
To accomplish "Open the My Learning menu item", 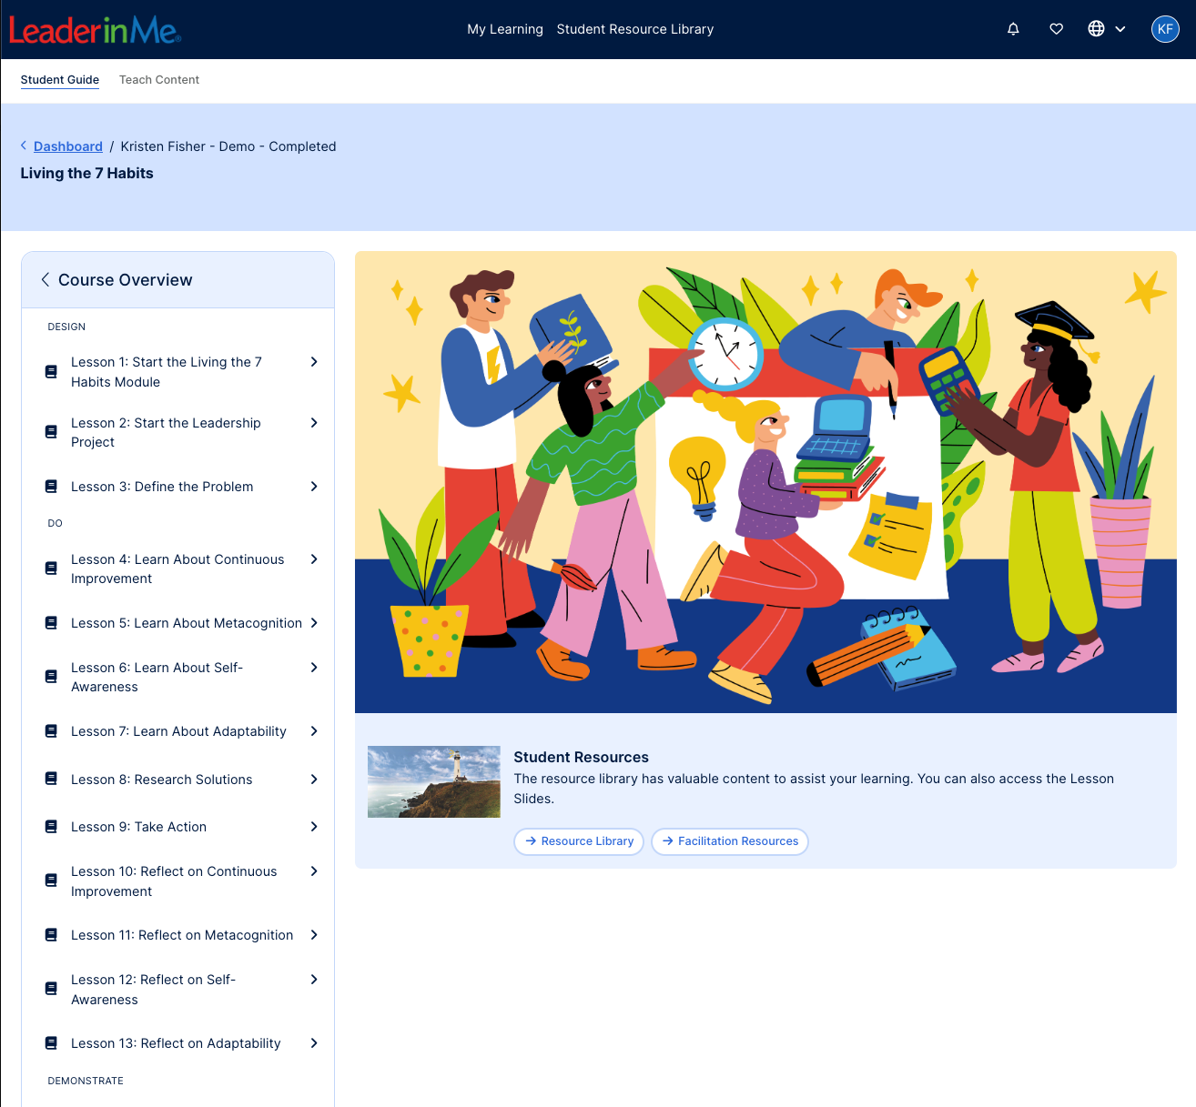I will click(505, 29).
